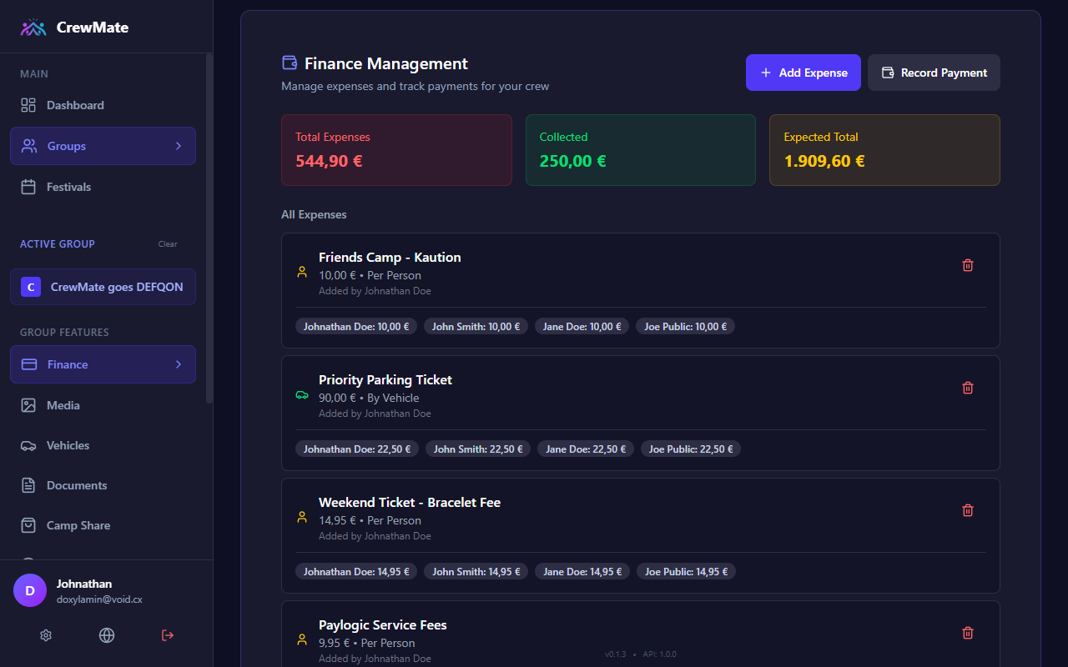1068x667 pixels.
Task: Click the wallet icon beside Finance Management
Action: coord(290,63)
